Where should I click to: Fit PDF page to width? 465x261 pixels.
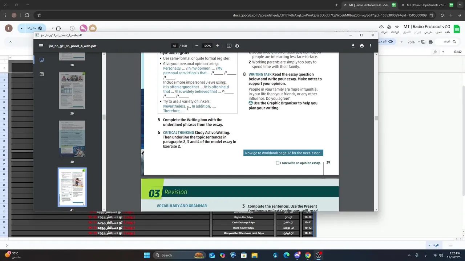229,46
